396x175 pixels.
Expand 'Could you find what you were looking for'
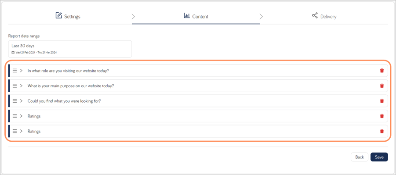pos(21,101)
